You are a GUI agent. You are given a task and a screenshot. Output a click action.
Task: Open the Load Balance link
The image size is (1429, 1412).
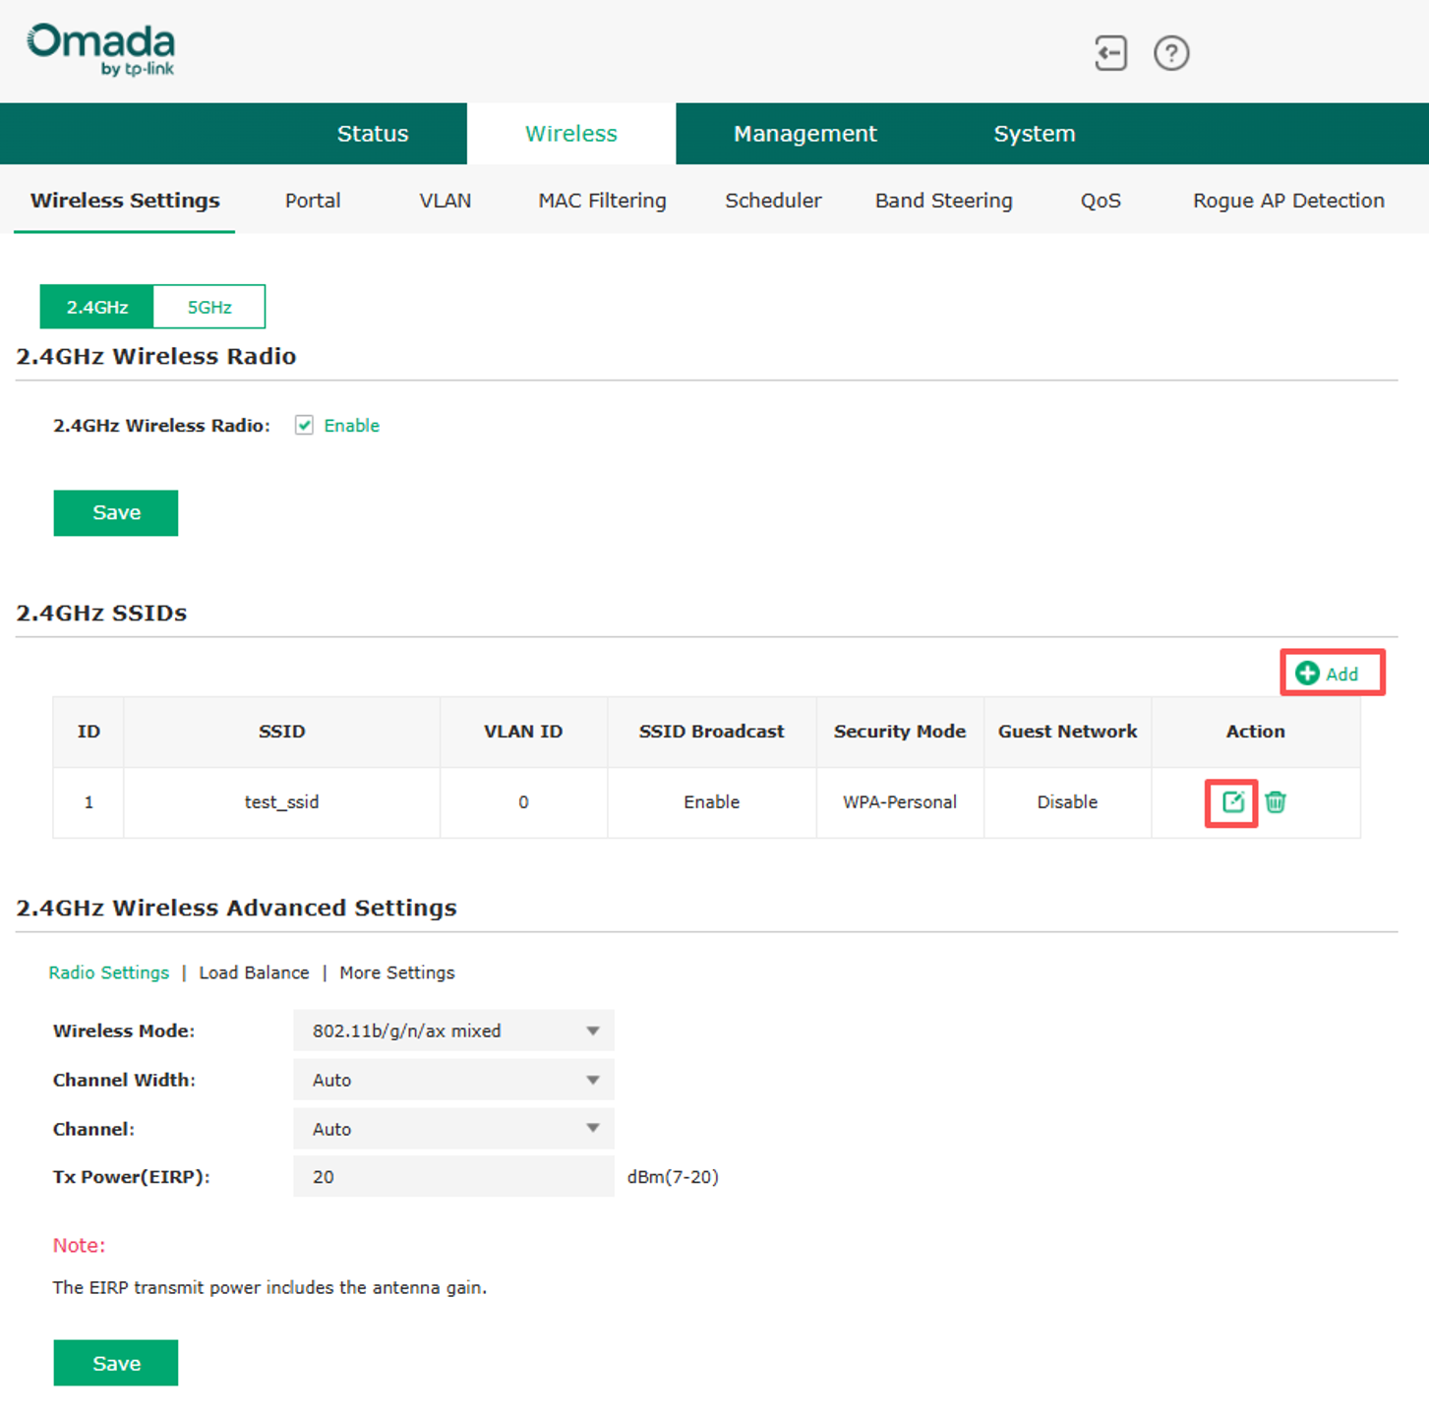pos(254,972)
